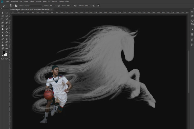Select the Eraser tool

tap(3, 32)
